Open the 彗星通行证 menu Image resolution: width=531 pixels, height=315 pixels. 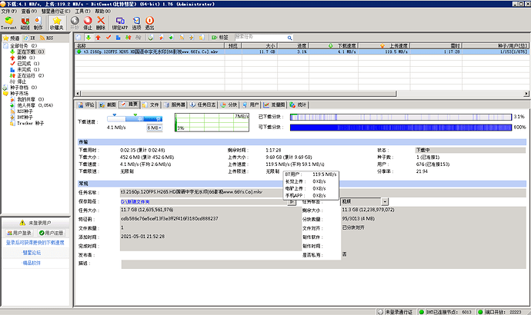click(x=55, y=12)
